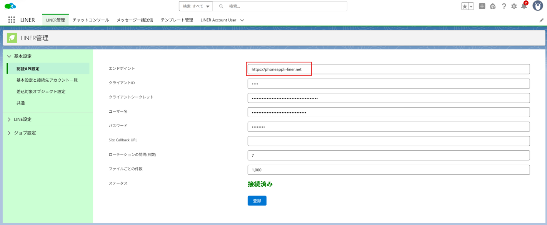
Task: Select 差込対象オブジェクト設定 in sidebar
Action: [41, 92]
